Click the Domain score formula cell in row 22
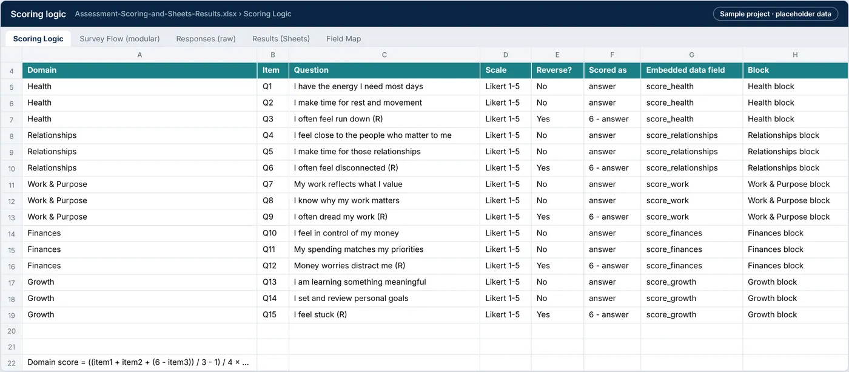This screenshot has width=849, height=372. (139, 363)
